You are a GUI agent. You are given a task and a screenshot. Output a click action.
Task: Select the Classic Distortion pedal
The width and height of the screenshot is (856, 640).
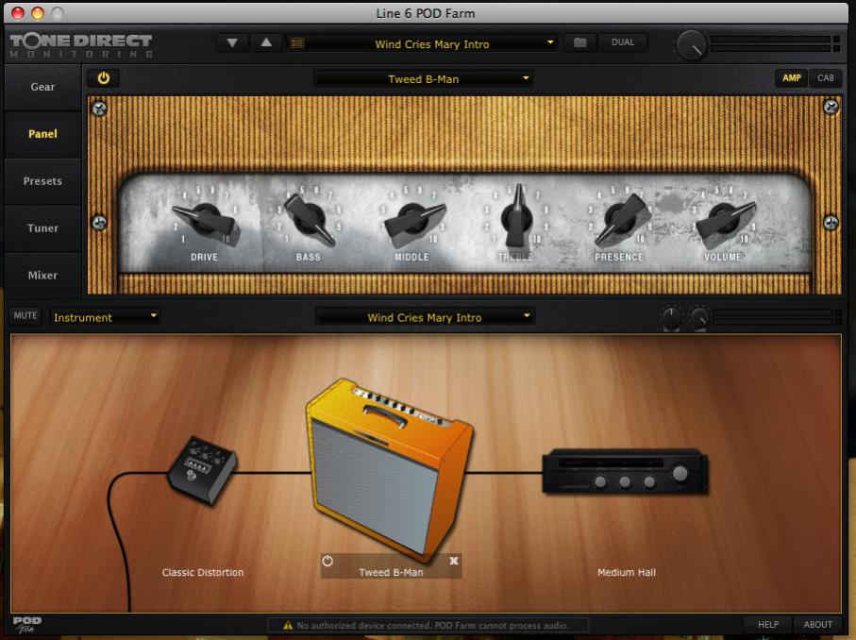(x=203, y=470)
